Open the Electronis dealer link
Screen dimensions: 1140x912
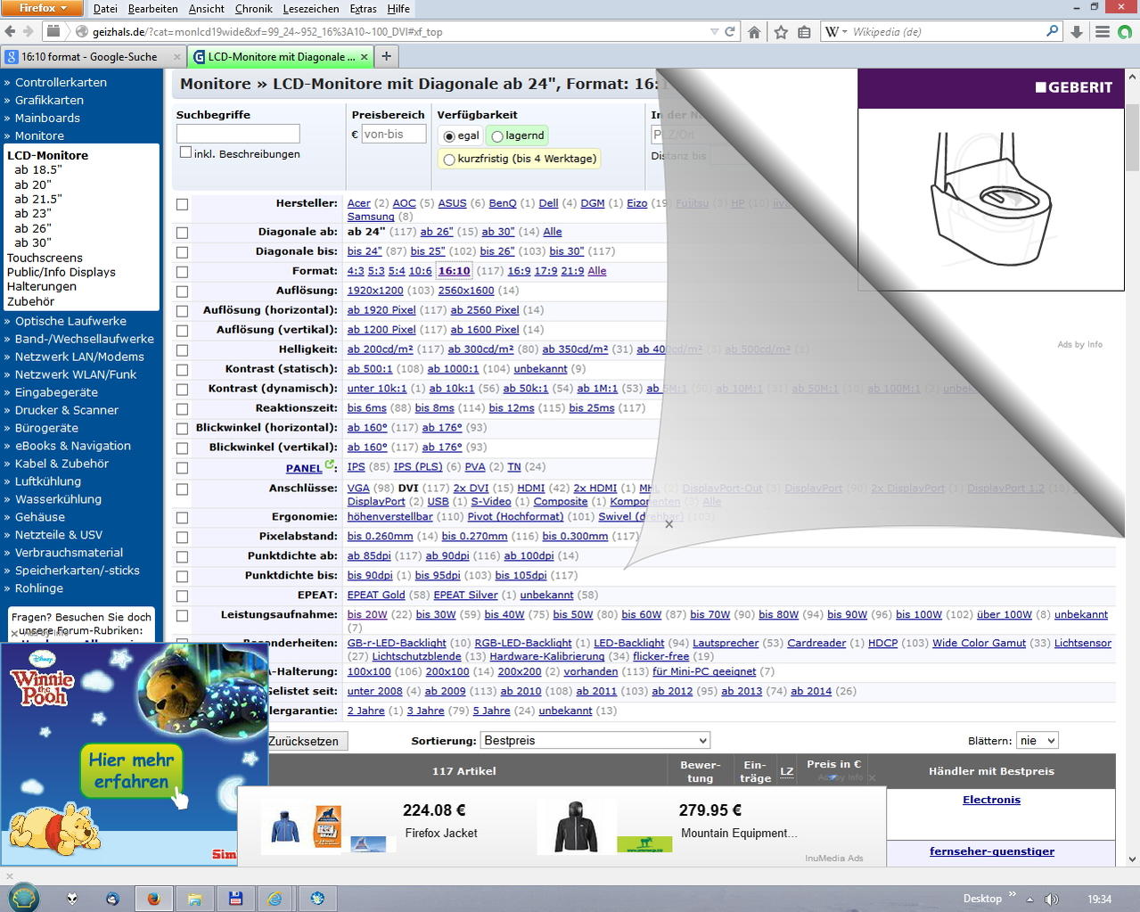[991, 800]
